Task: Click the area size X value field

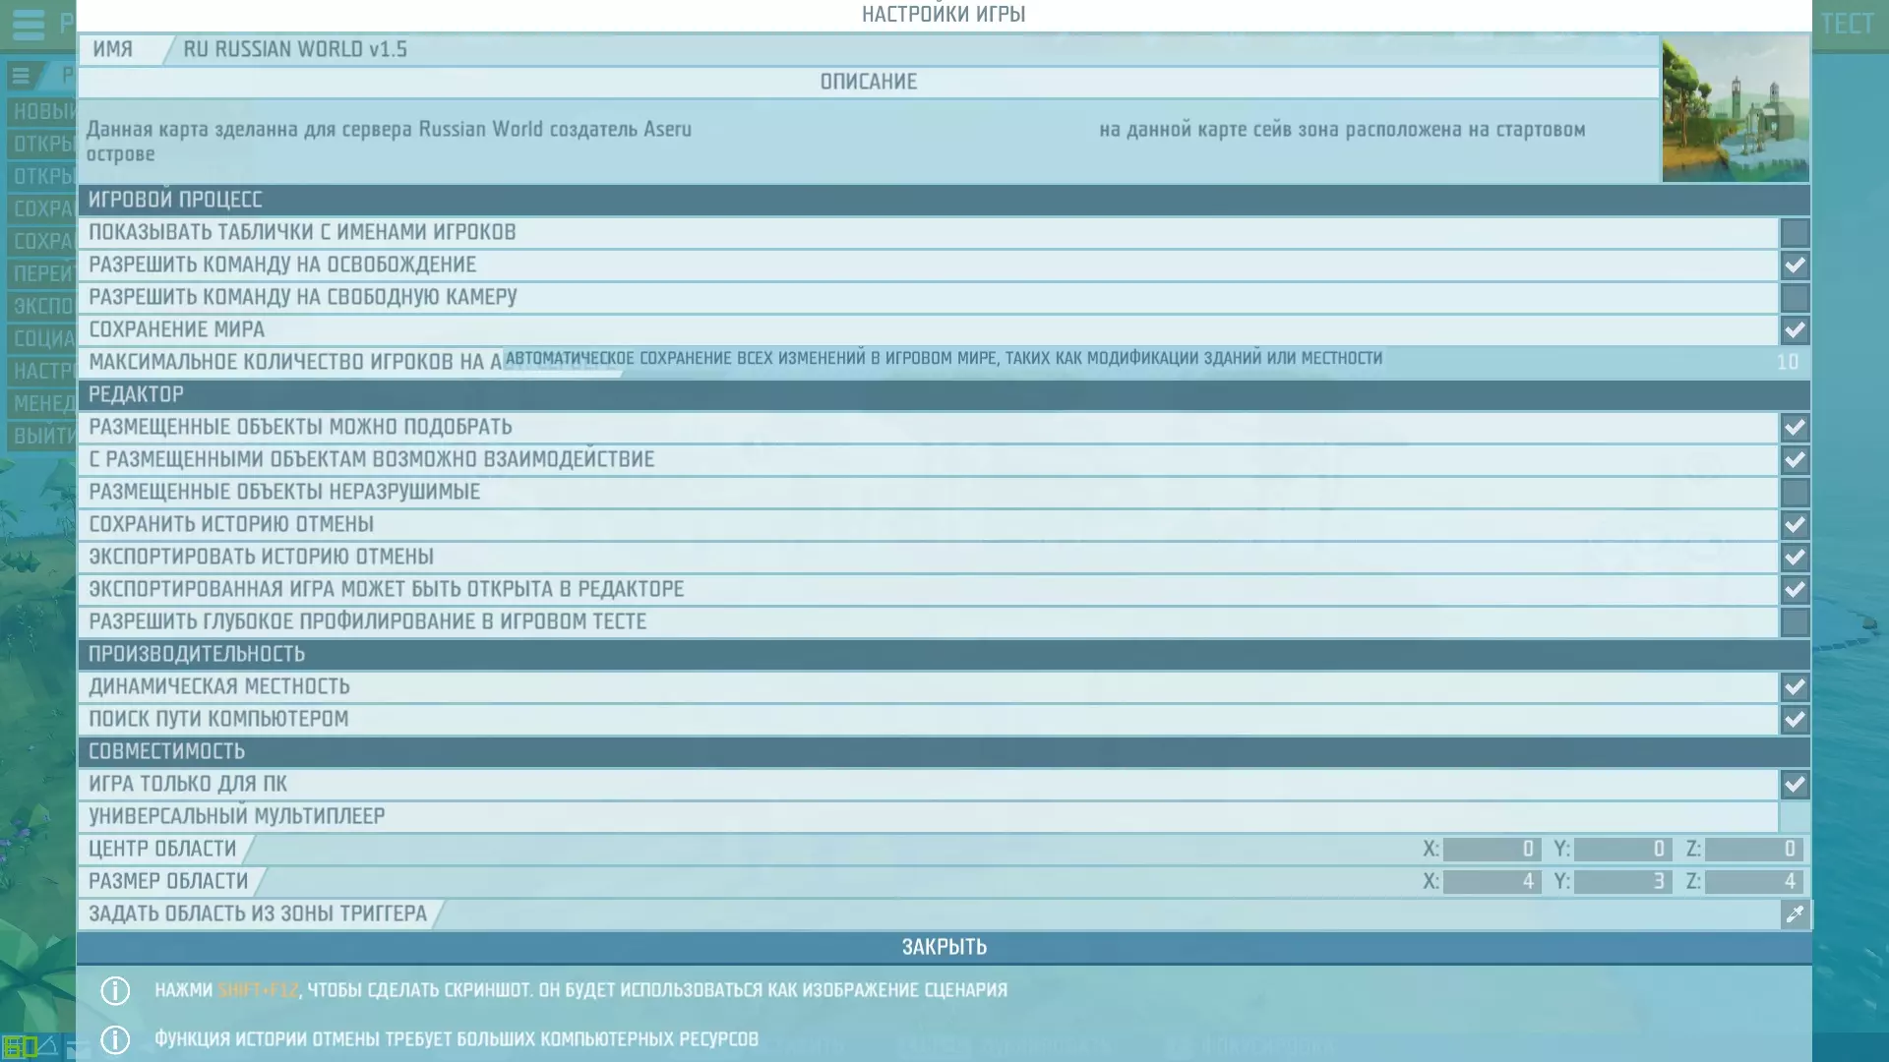Action: pos(1492,882)
